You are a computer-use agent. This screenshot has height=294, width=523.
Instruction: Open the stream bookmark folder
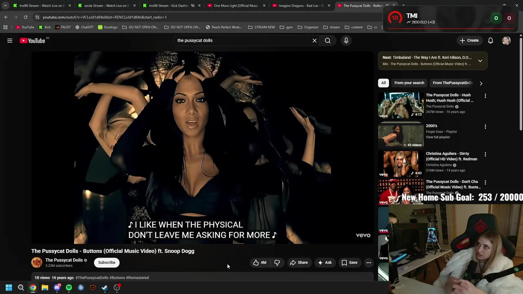click(x=331, y=27)
